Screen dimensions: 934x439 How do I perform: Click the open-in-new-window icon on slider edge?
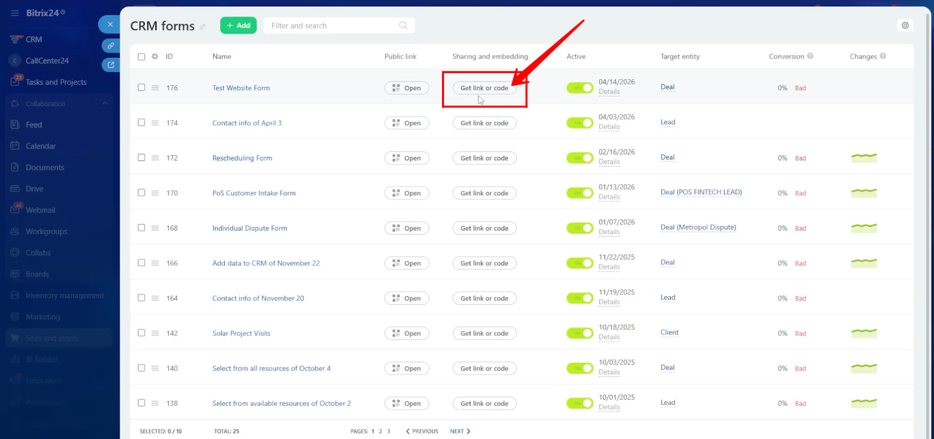coord(111,65)
